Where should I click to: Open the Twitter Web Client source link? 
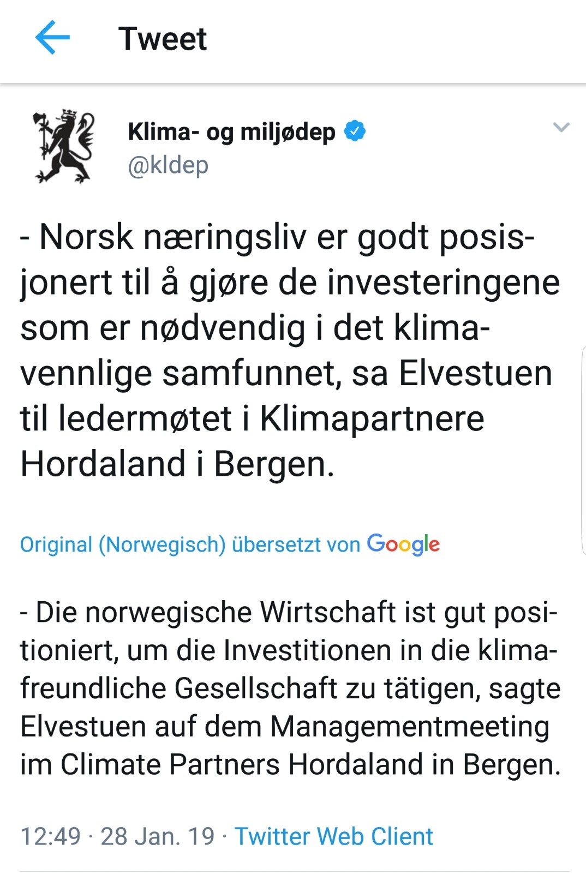tap(334, 836)
